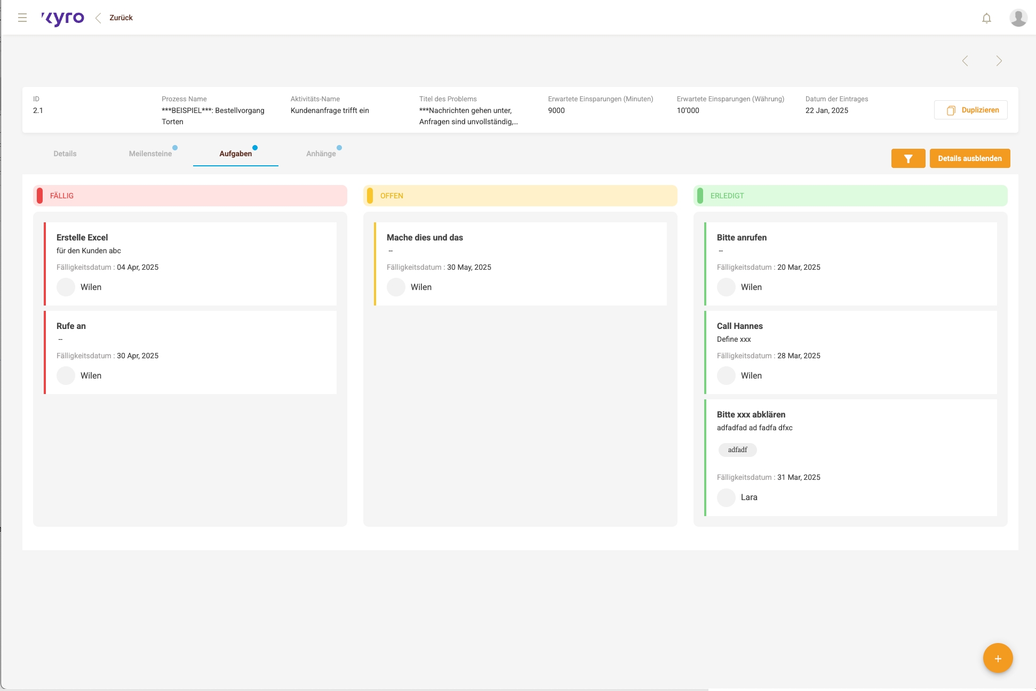This screenshot has width=1036, height=691.
Task: Click the red FÄLLIG column header
Action: tap(190, 196)
